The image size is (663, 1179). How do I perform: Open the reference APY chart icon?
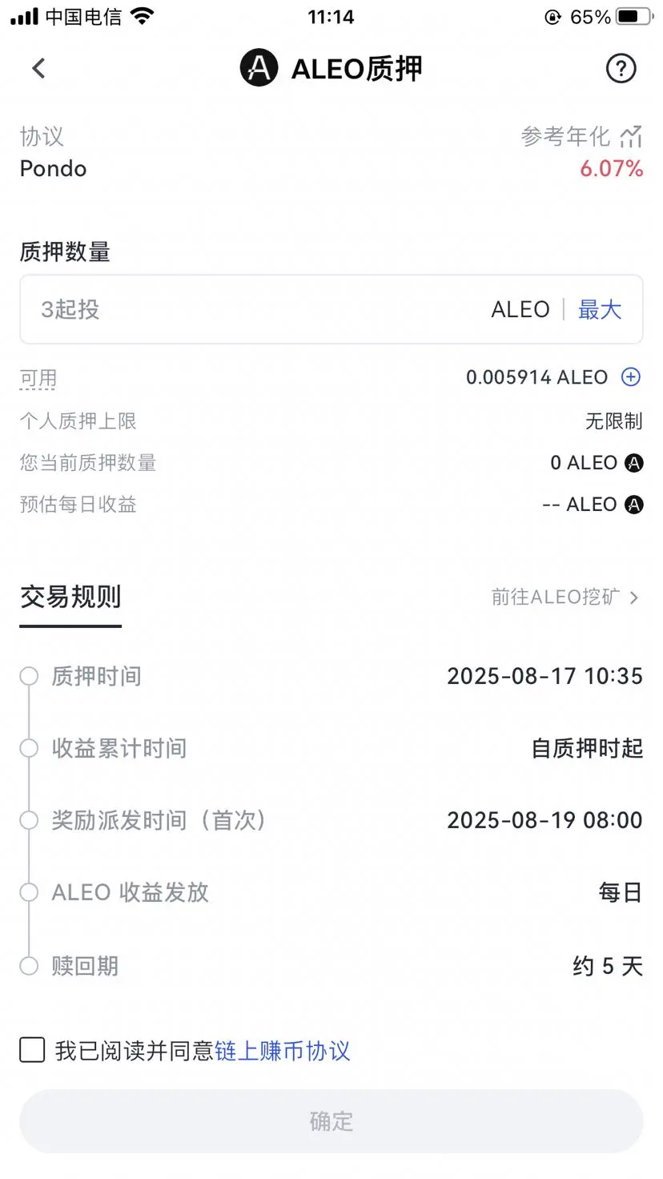click(x=631, y=136)
